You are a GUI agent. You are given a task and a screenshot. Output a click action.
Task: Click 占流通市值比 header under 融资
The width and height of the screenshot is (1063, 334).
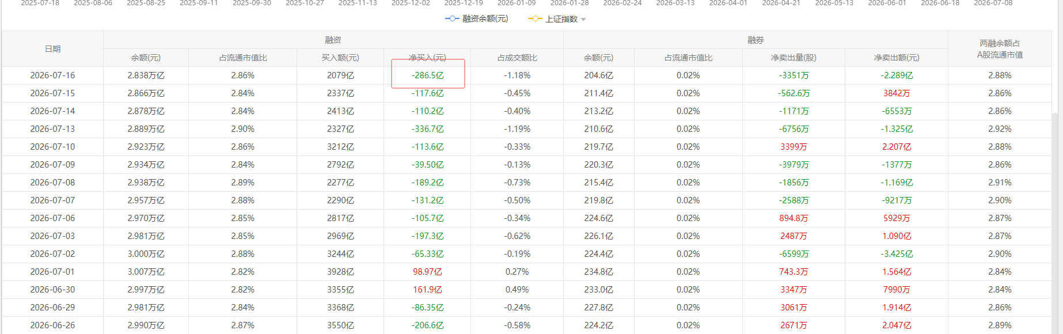pyautogui.click(x=243, y=58)
